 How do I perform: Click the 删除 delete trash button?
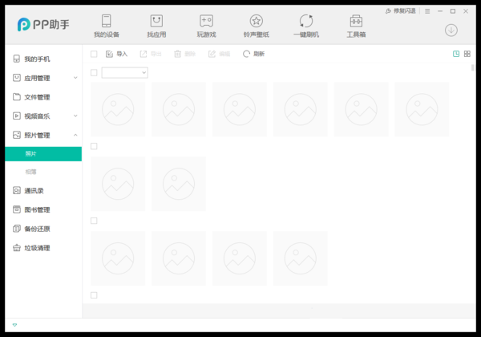tap(184, 54)
